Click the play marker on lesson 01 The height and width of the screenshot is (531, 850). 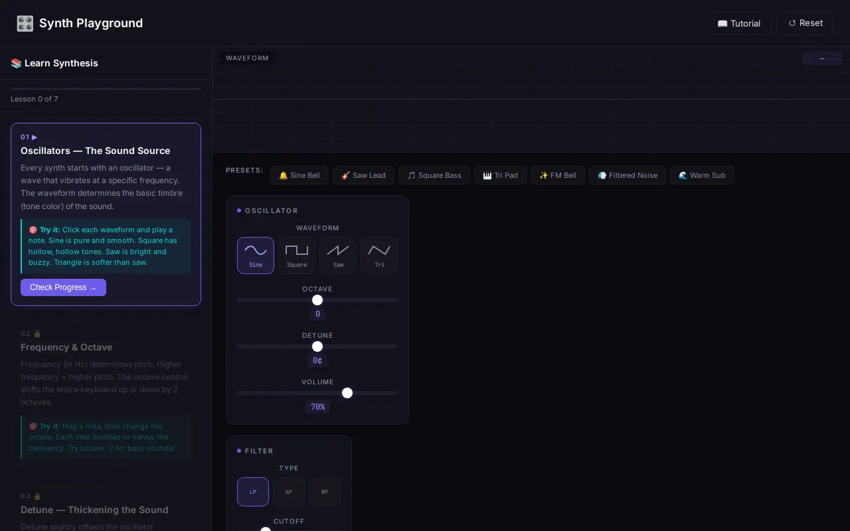click(35, 137)
